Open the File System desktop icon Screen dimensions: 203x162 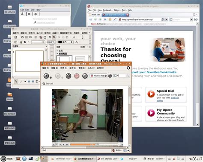[10, 111]
